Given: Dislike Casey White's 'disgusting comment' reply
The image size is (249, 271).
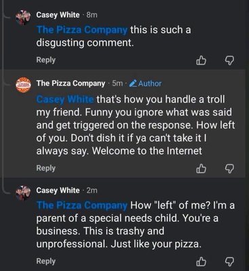Looking at the screenshot, I should [229, 60].
